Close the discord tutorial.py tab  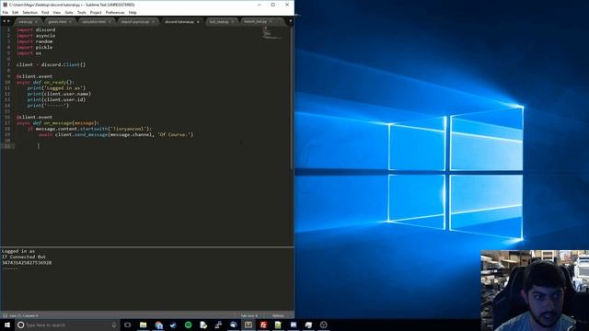pyautogui.click(x=198, y=22)
